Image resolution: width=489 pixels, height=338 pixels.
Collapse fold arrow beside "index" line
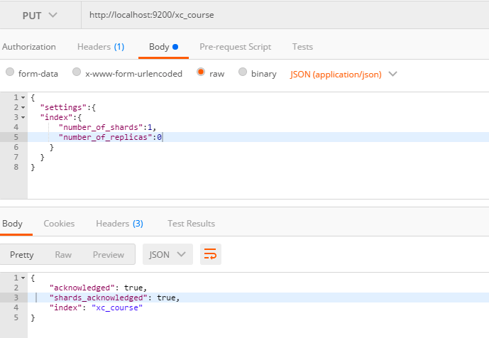(23, 118)
